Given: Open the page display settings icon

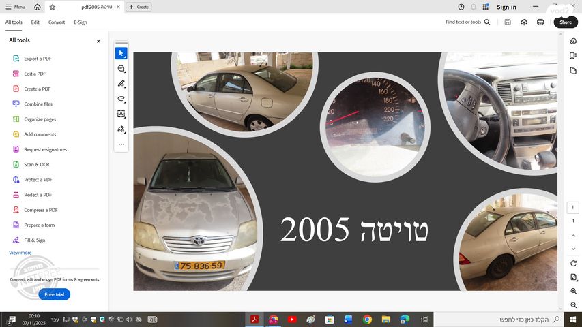Looking at the screenshot, I should 573,277.
